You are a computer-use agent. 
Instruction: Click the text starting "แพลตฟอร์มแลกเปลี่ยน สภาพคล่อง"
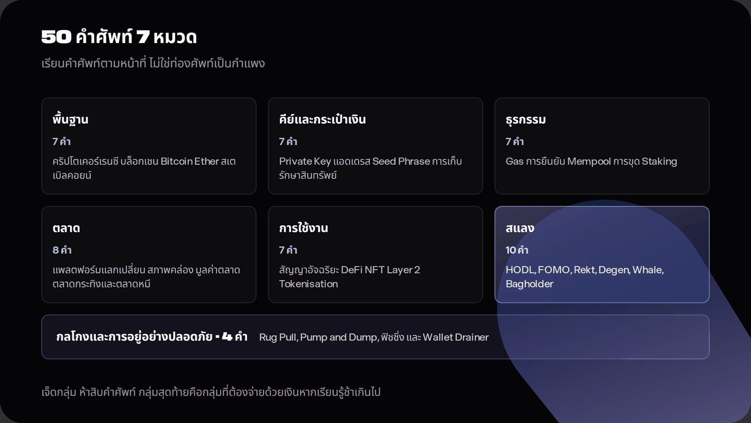coord(146,277)
